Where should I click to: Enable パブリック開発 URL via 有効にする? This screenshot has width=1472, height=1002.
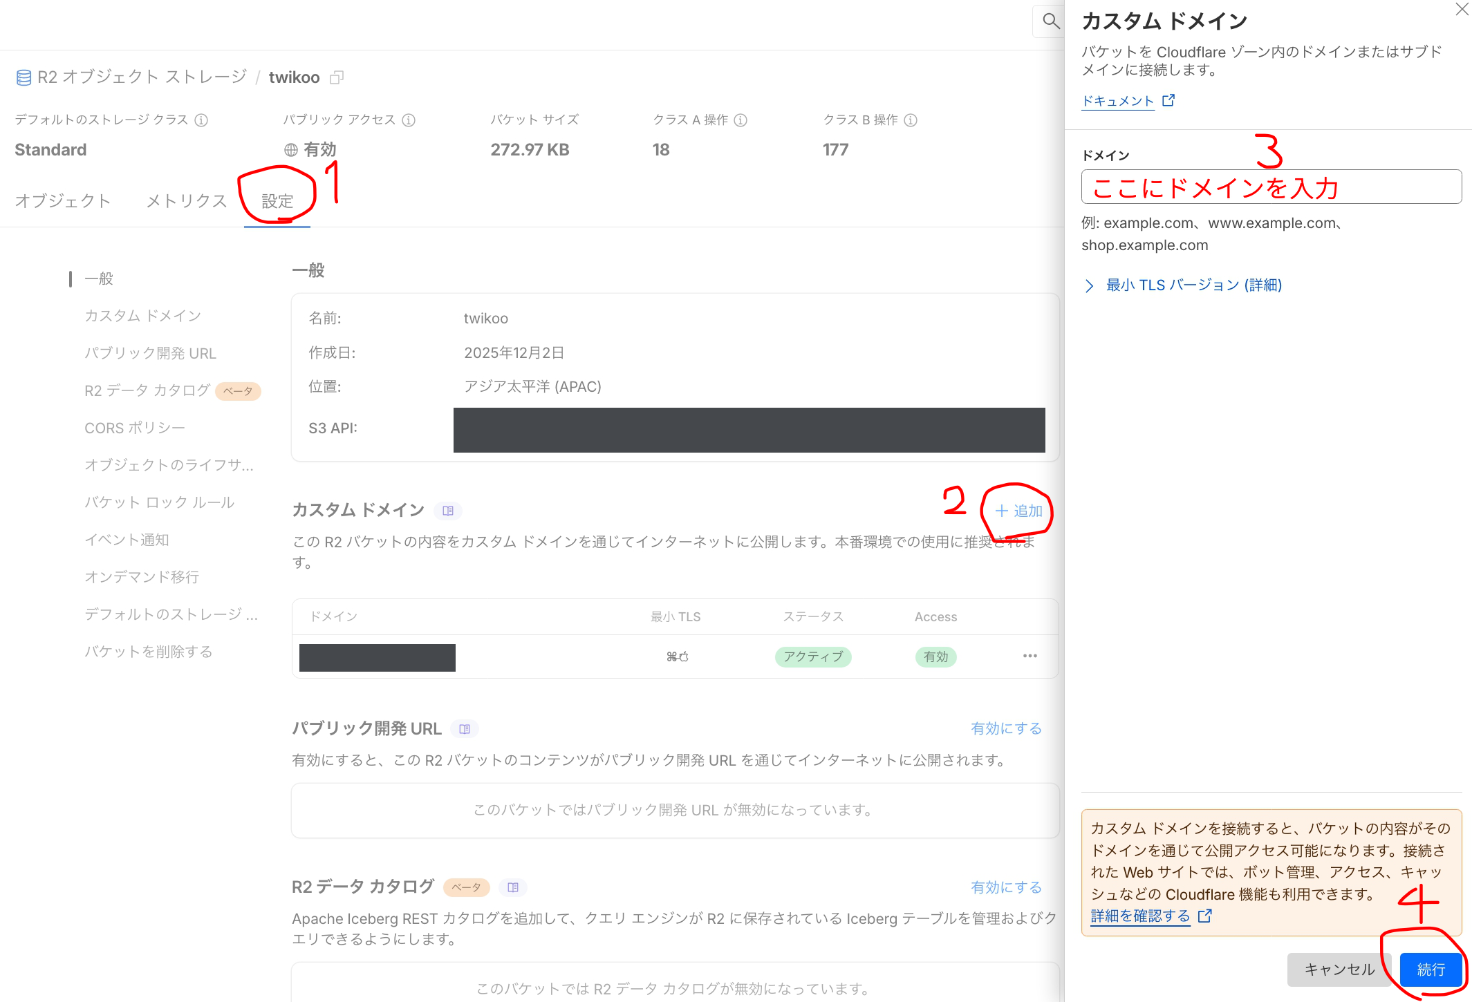(1006, 728)
